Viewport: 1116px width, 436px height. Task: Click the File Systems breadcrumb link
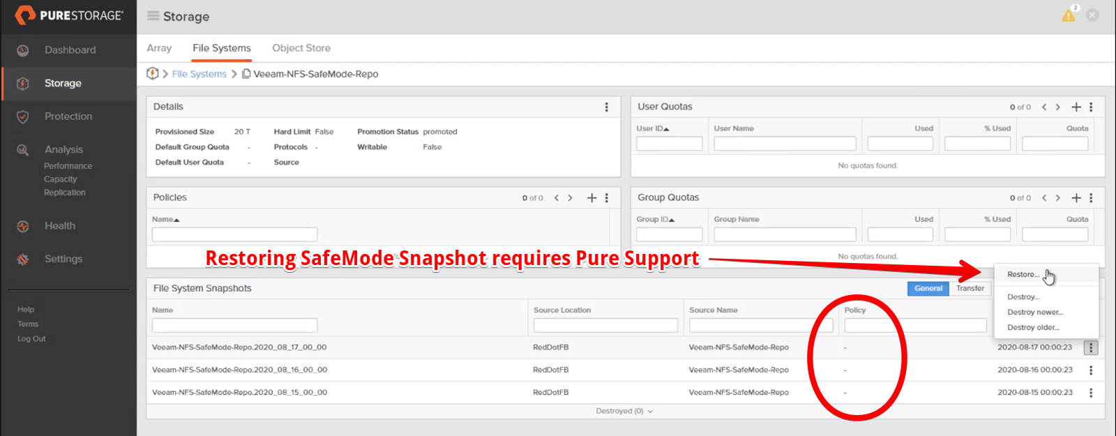[x=199, y=74]
